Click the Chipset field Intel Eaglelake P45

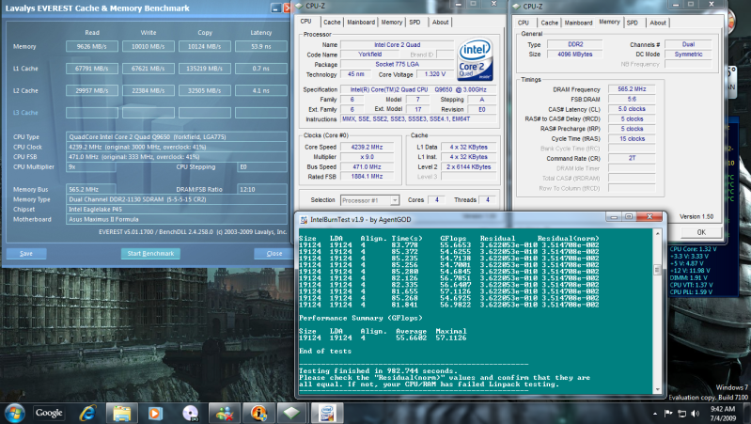tap(177, 210)
